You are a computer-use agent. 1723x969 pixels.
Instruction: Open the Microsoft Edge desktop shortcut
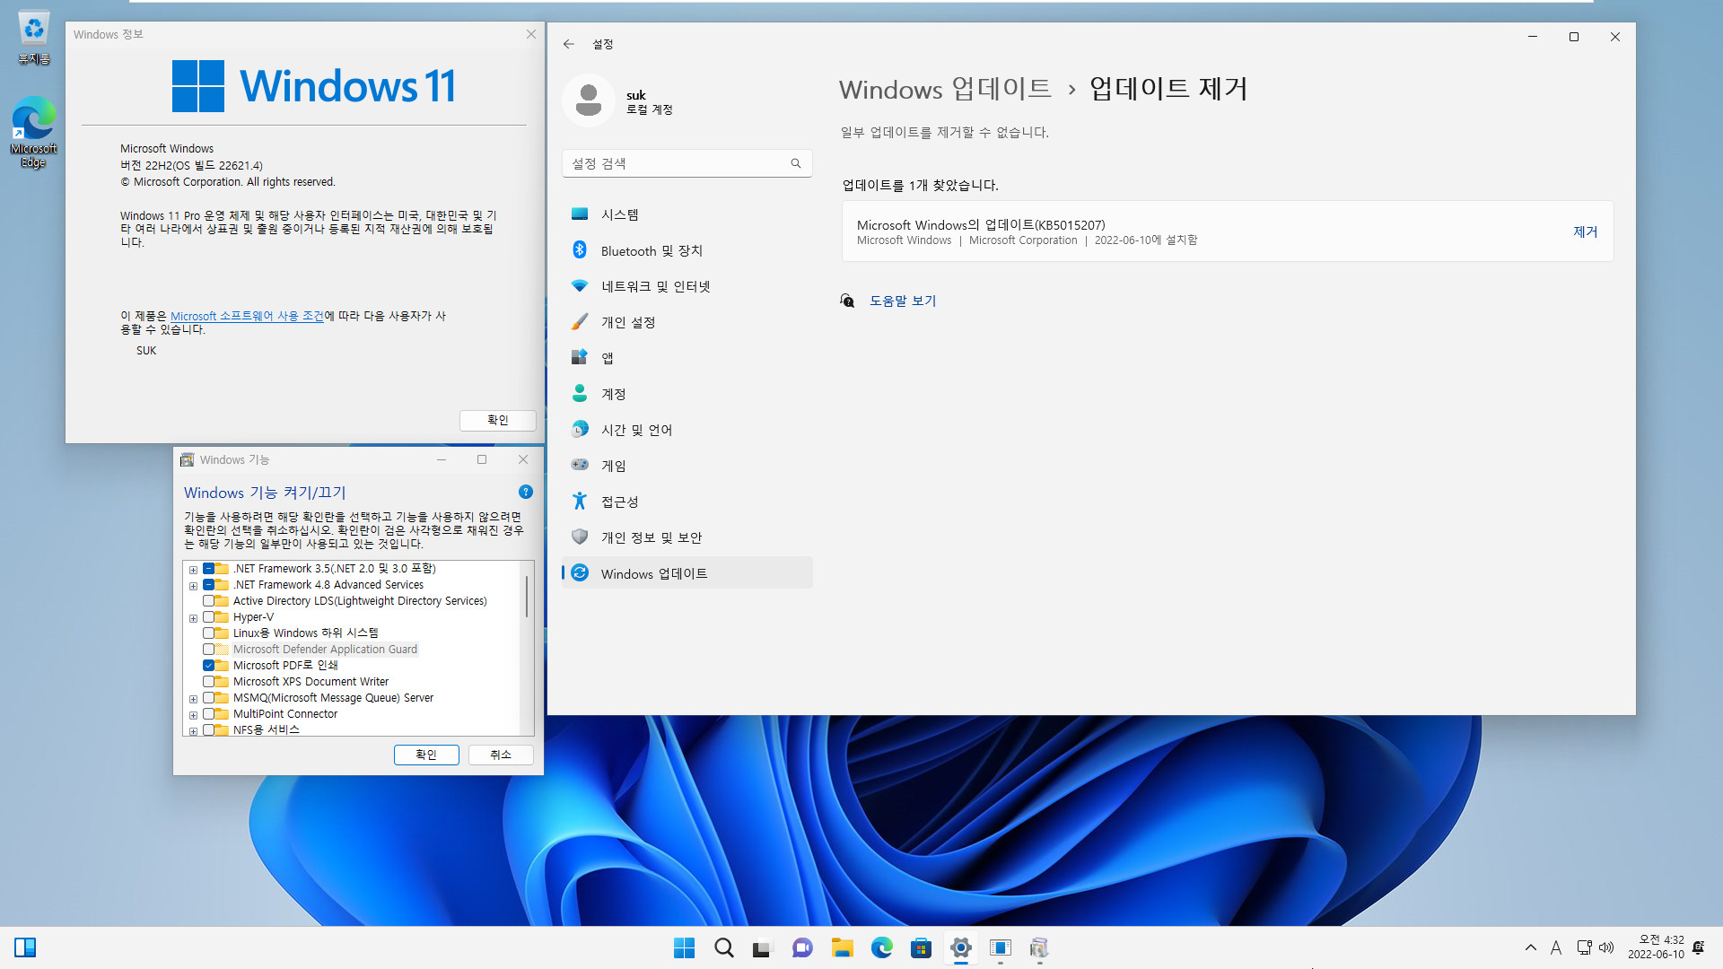(33, 132)
